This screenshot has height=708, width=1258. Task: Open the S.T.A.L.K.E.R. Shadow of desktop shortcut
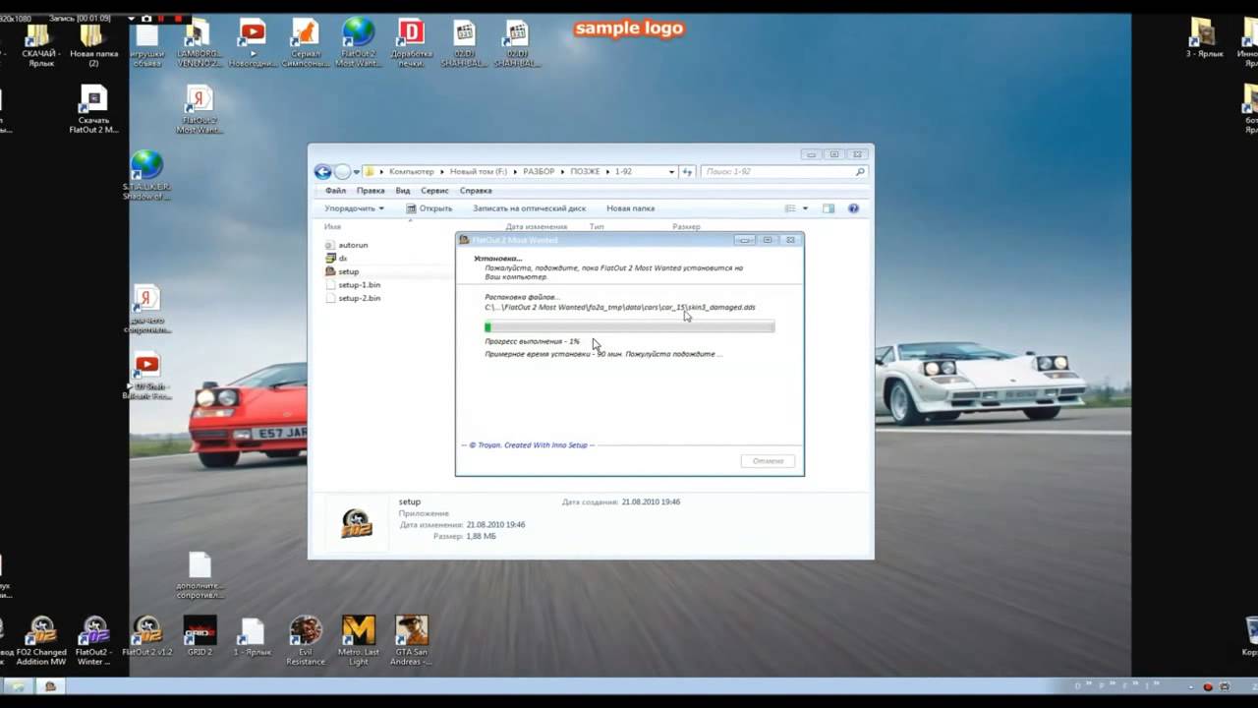point(146,175)
